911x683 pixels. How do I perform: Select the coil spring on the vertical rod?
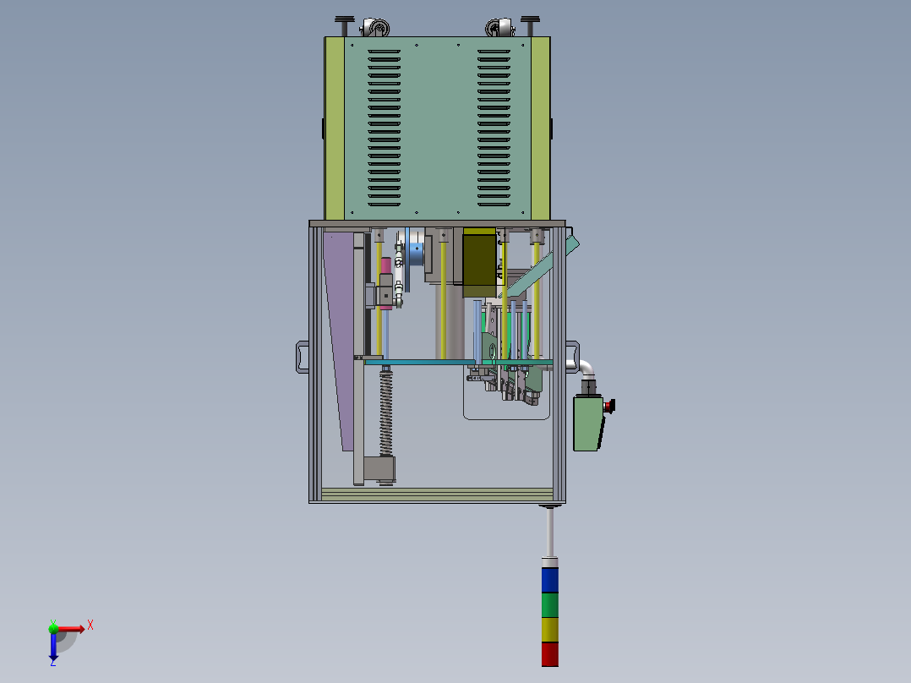(385, 414)
